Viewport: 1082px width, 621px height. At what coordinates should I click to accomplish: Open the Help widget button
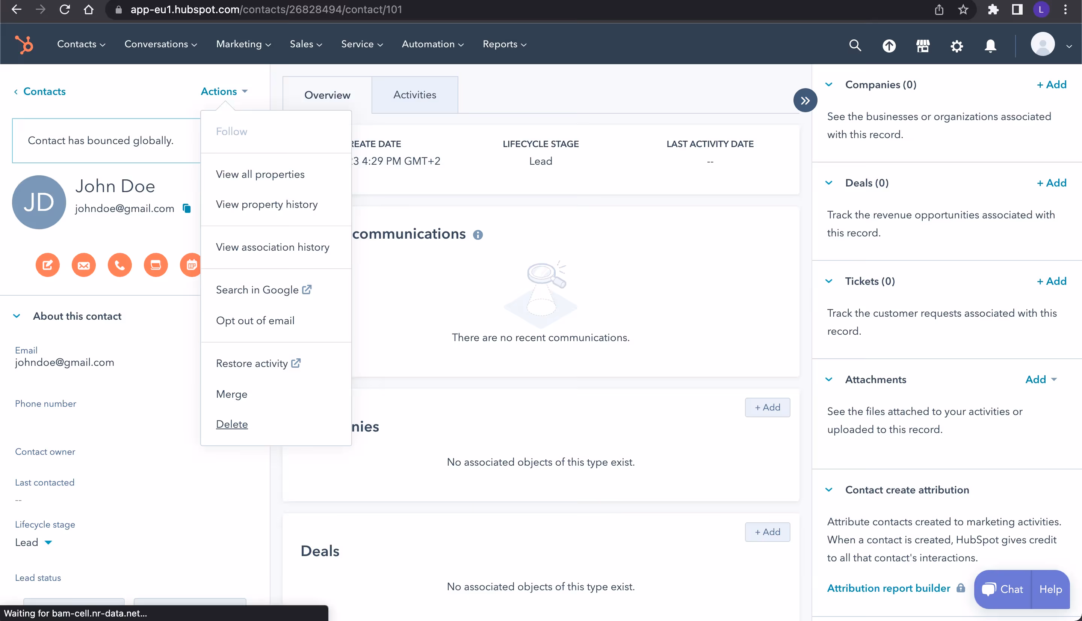pos(1050,589)
